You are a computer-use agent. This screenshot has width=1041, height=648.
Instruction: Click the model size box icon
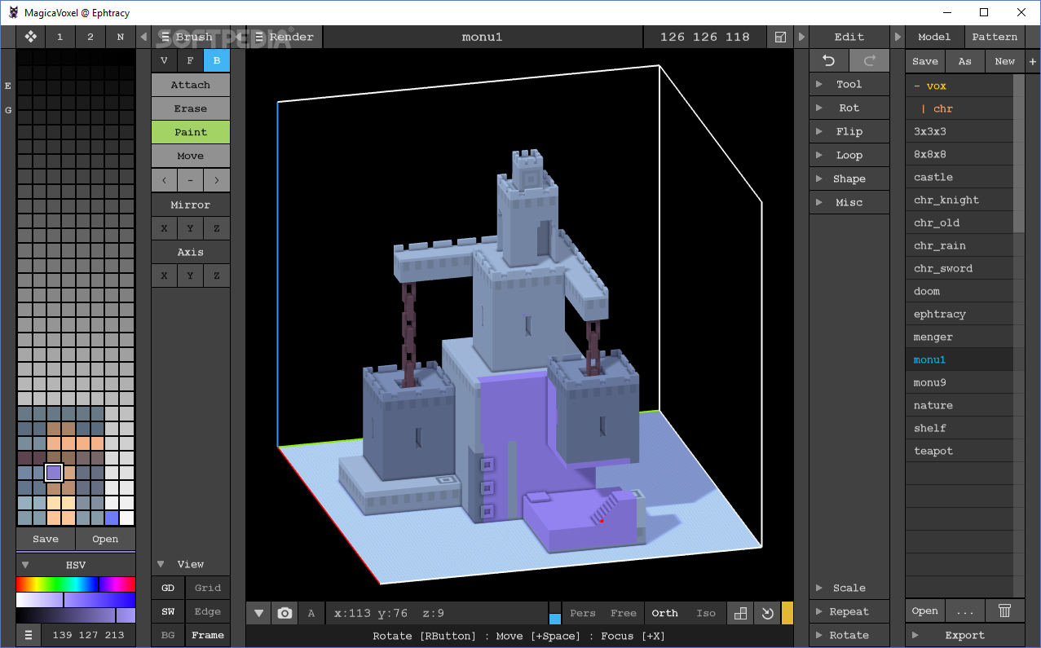780,37
